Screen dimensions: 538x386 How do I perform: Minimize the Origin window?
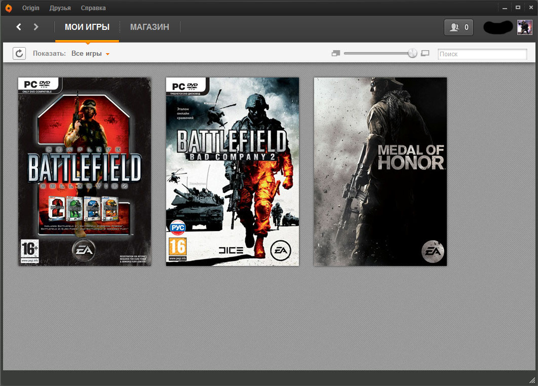pyautogui.click(x=505, y=8)
